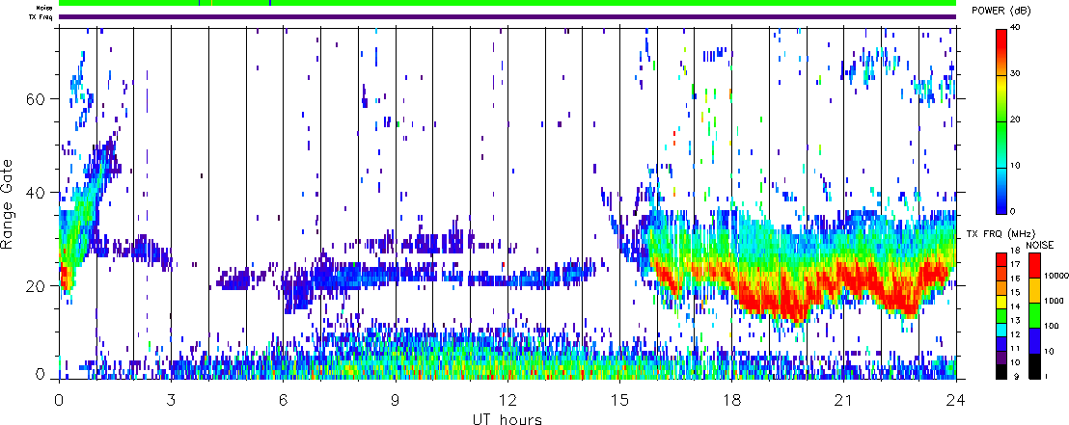Screen dimensions: 1069x425
Task: Click the 15 tick label on the UT hours axis
Action: 619,400
